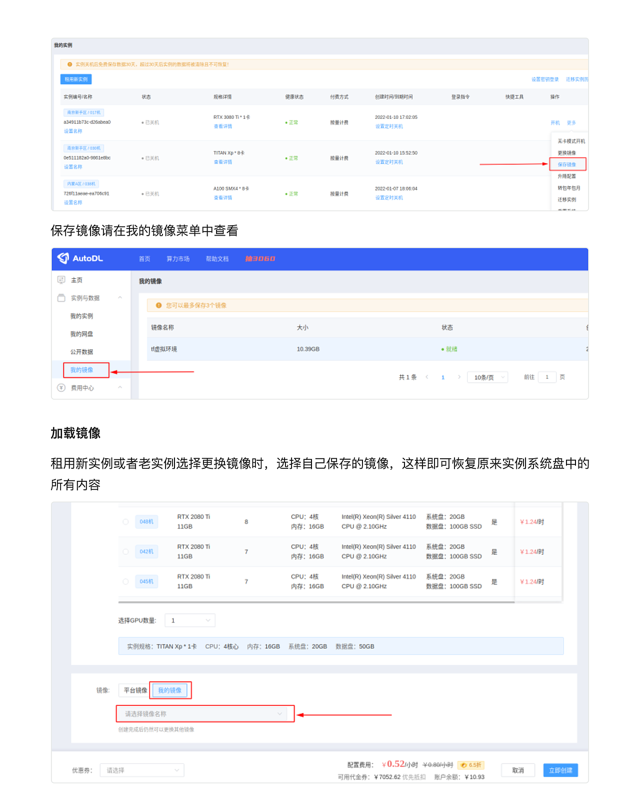The width and height of the screenshot is (640, 794).
Task: Click the 实例与数据 folder icon
Action: 61,298
